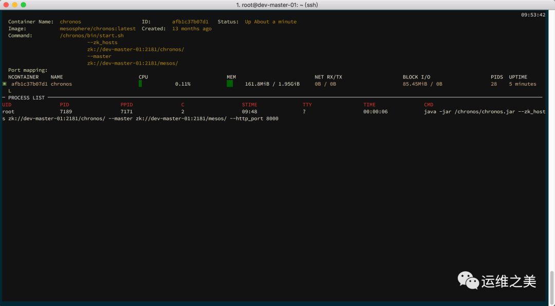
Task: Select container name value chronos
Action: [x=70, y=22]
